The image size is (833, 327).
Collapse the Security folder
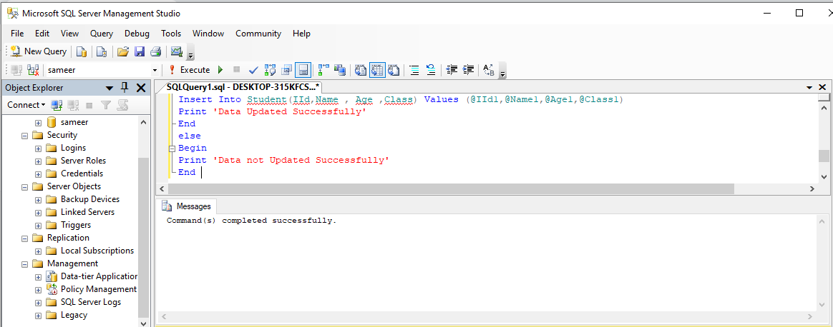(24, 135)
